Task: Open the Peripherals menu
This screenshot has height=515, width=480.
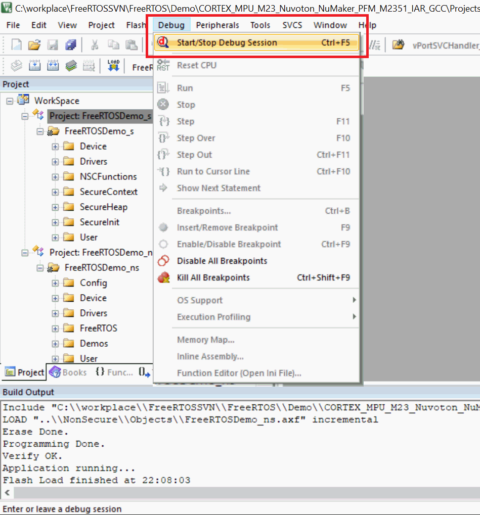Action: pyautogui.click(x=217, y=25)
